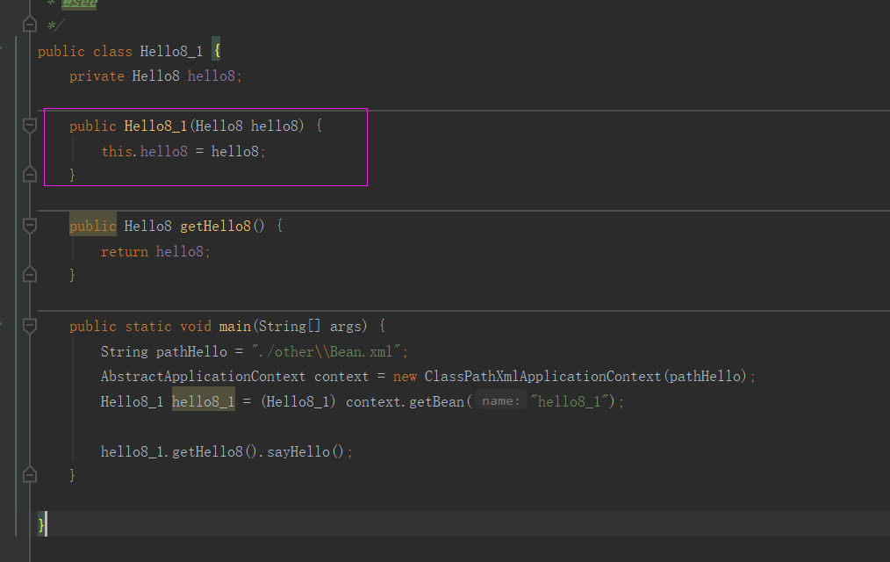
Task: Click the sayHello() method call
Action: coord(305,452)
